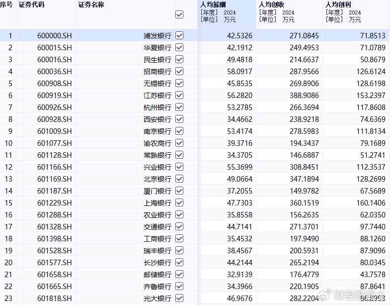Toggle the checkbox for 上海银行
The height and width of the screenshot is (305, 390).
179,203
